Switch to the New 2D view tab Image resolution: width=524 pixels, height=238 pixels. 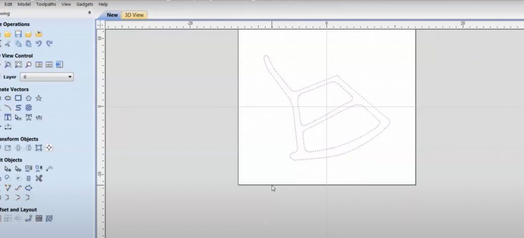click(x=112, y=15)
